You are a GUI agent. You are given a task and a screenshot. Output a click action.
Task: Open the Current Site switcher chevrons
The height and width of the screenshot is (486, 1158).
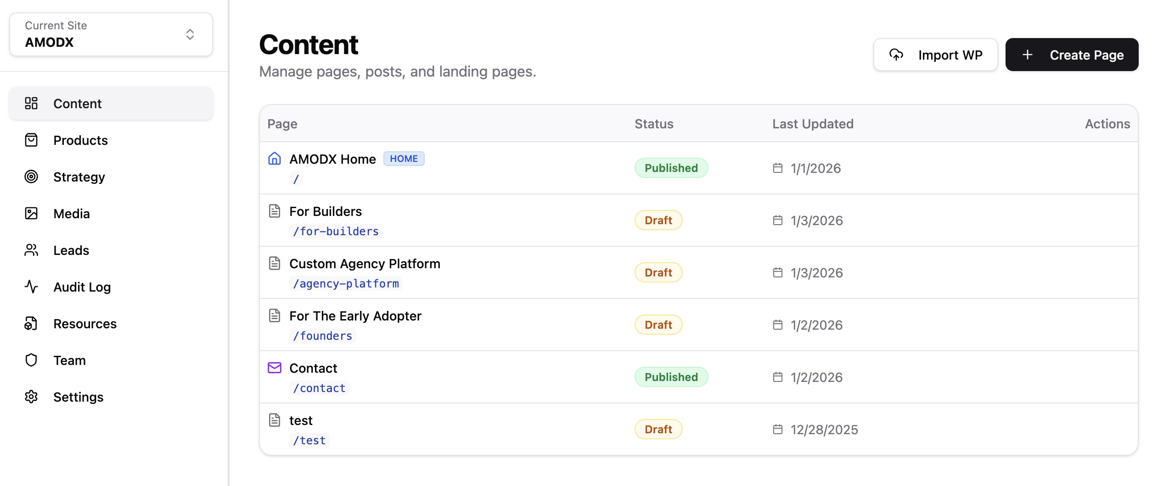pos(190,34)
